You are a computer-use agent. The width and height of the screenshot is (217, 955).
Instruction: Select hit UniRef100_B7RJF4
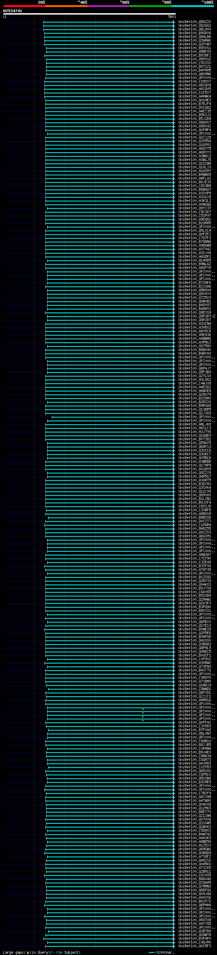coord(195,104)
